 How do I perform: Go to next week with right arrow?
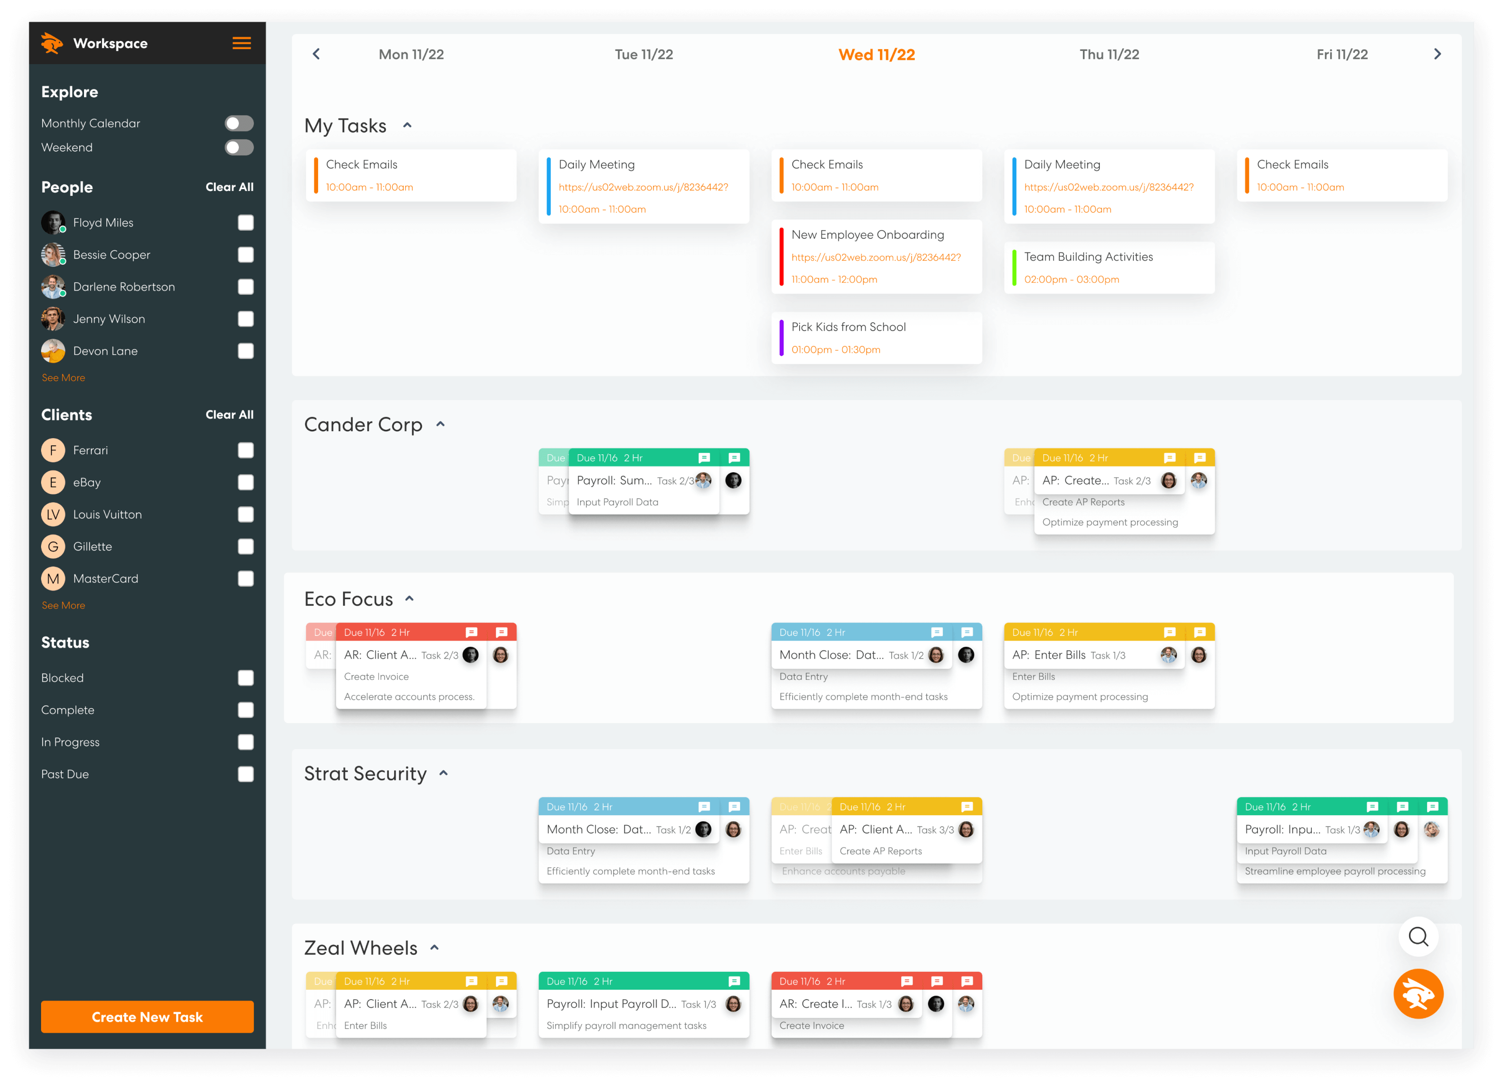(x=1437, y=54)
